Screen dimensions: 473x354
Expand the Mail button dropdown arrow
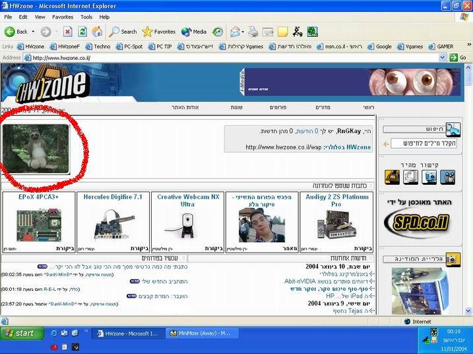point(243,32)
